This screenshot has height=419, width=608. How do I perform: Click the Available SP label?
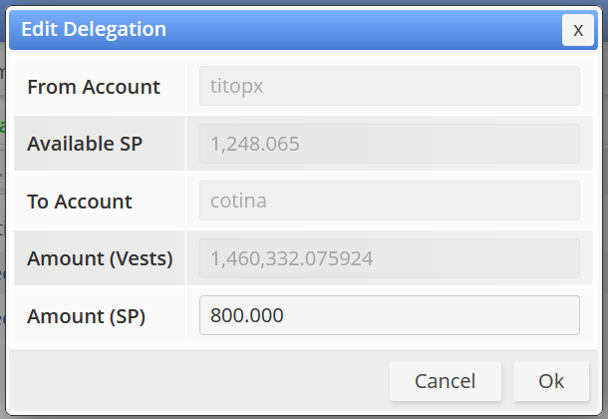(85, 144)
